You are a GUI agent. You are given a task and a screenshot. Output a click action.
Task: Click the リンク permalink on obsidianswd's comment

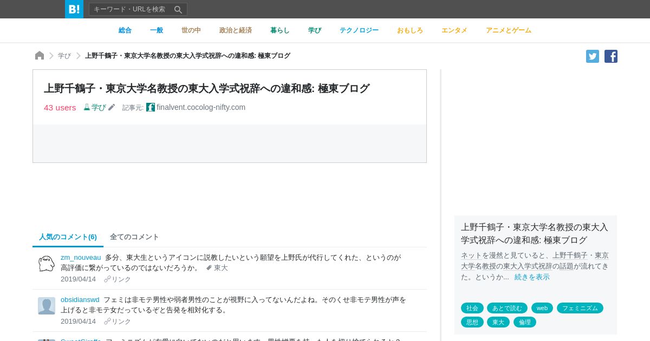[x=118, y=322]
